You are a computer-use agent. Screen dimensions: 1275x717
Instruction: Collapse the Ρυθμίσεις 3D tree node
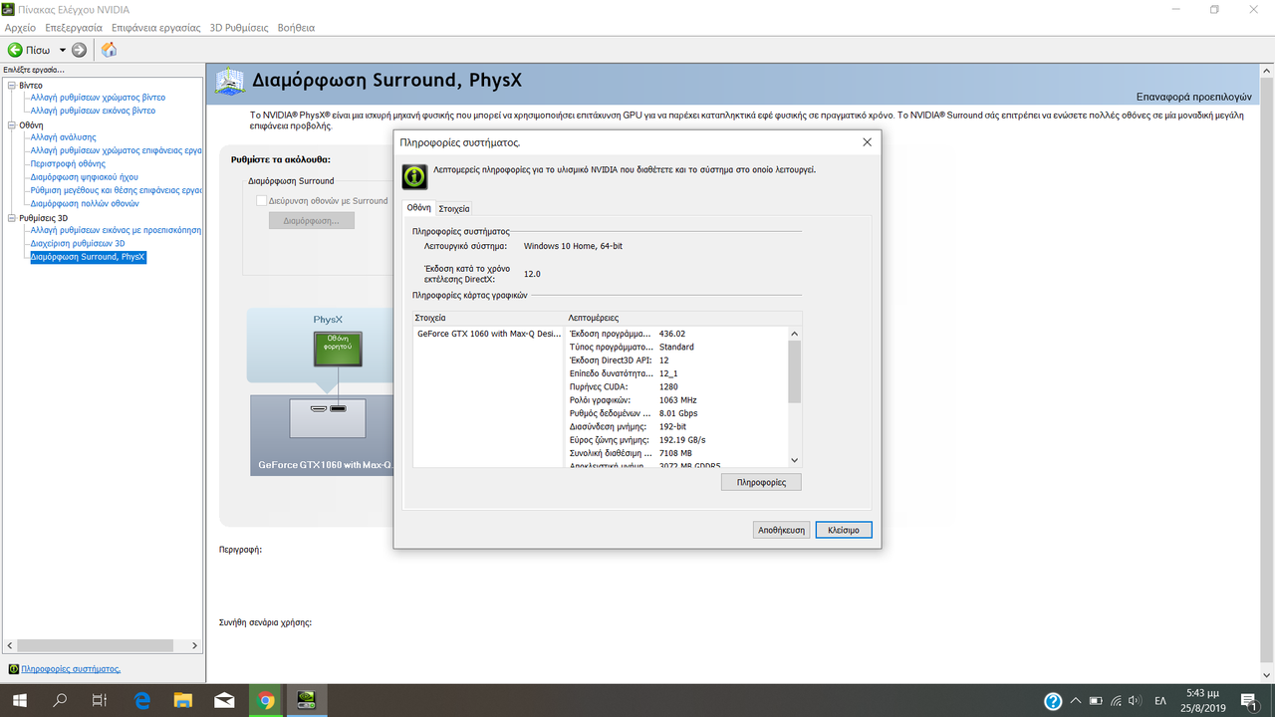coord(12,218)
